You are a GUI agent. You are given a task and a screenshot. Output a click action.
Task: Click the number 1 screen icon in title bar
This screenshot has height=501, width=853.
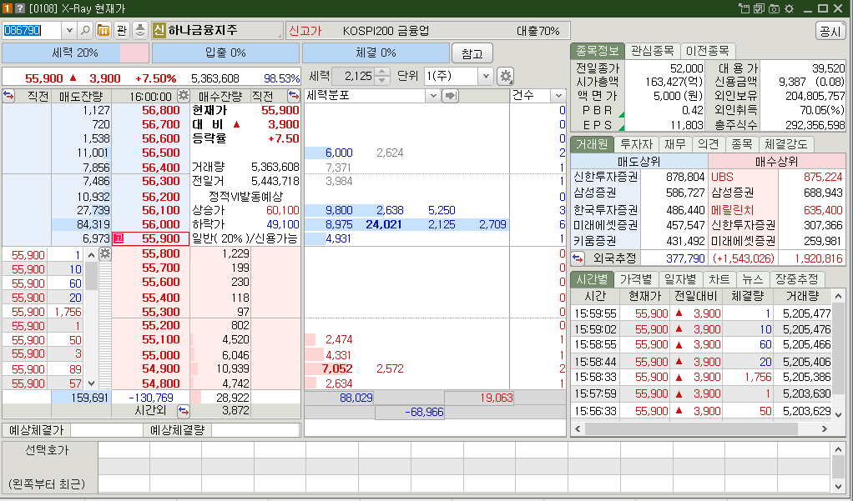[x=7, y=8]
